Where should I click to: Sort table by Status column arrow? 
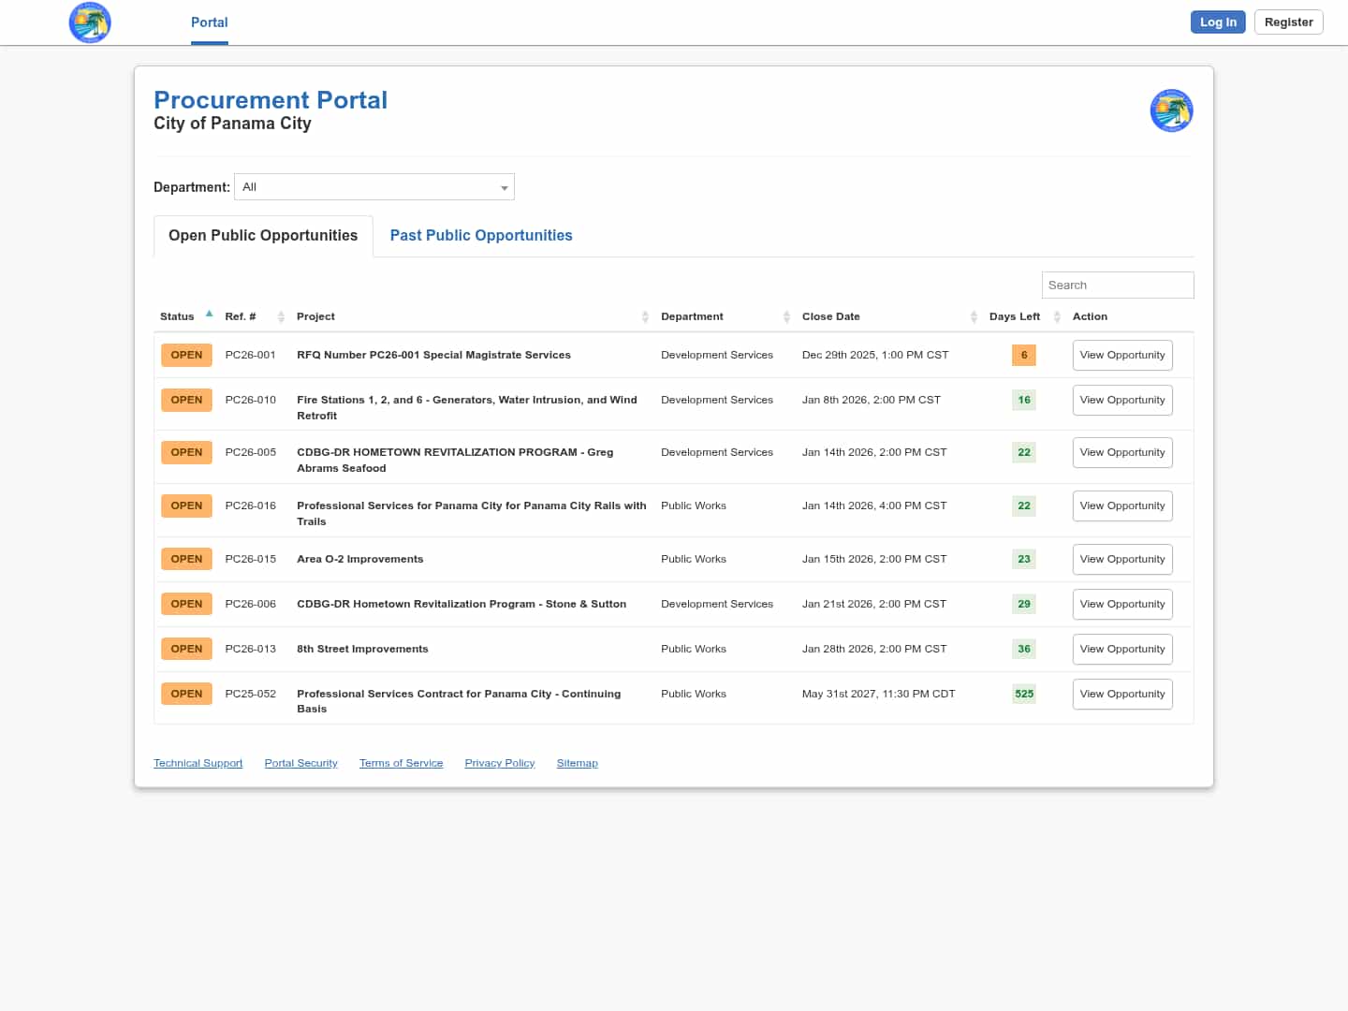[x=209, y=315]
